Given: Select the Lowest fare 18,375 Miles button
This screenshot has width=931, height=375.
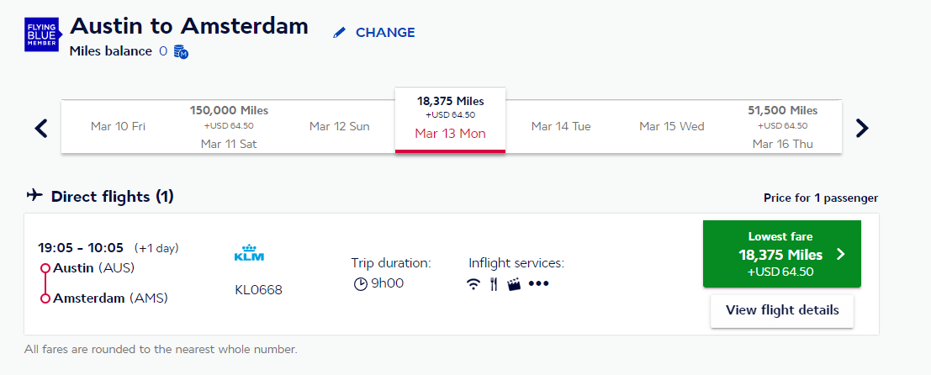Looking at the screenshot, I should pyautogui.click(x=781, y=254).
